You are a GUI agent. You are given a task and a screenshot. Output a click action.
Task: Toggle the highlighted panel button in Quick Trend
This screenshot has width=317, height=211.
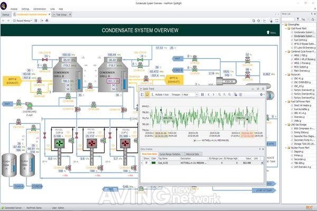[147, 94]
